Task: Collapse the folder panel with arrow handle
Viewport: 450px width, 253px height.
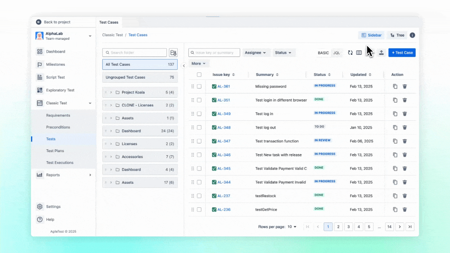Action: click(184, 66)
